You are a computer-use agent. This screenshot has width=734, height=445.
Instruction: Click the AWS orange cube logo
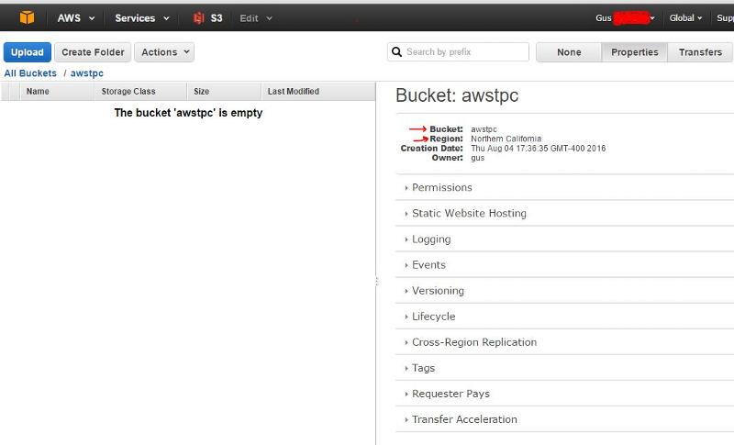[x=27, y=17]
